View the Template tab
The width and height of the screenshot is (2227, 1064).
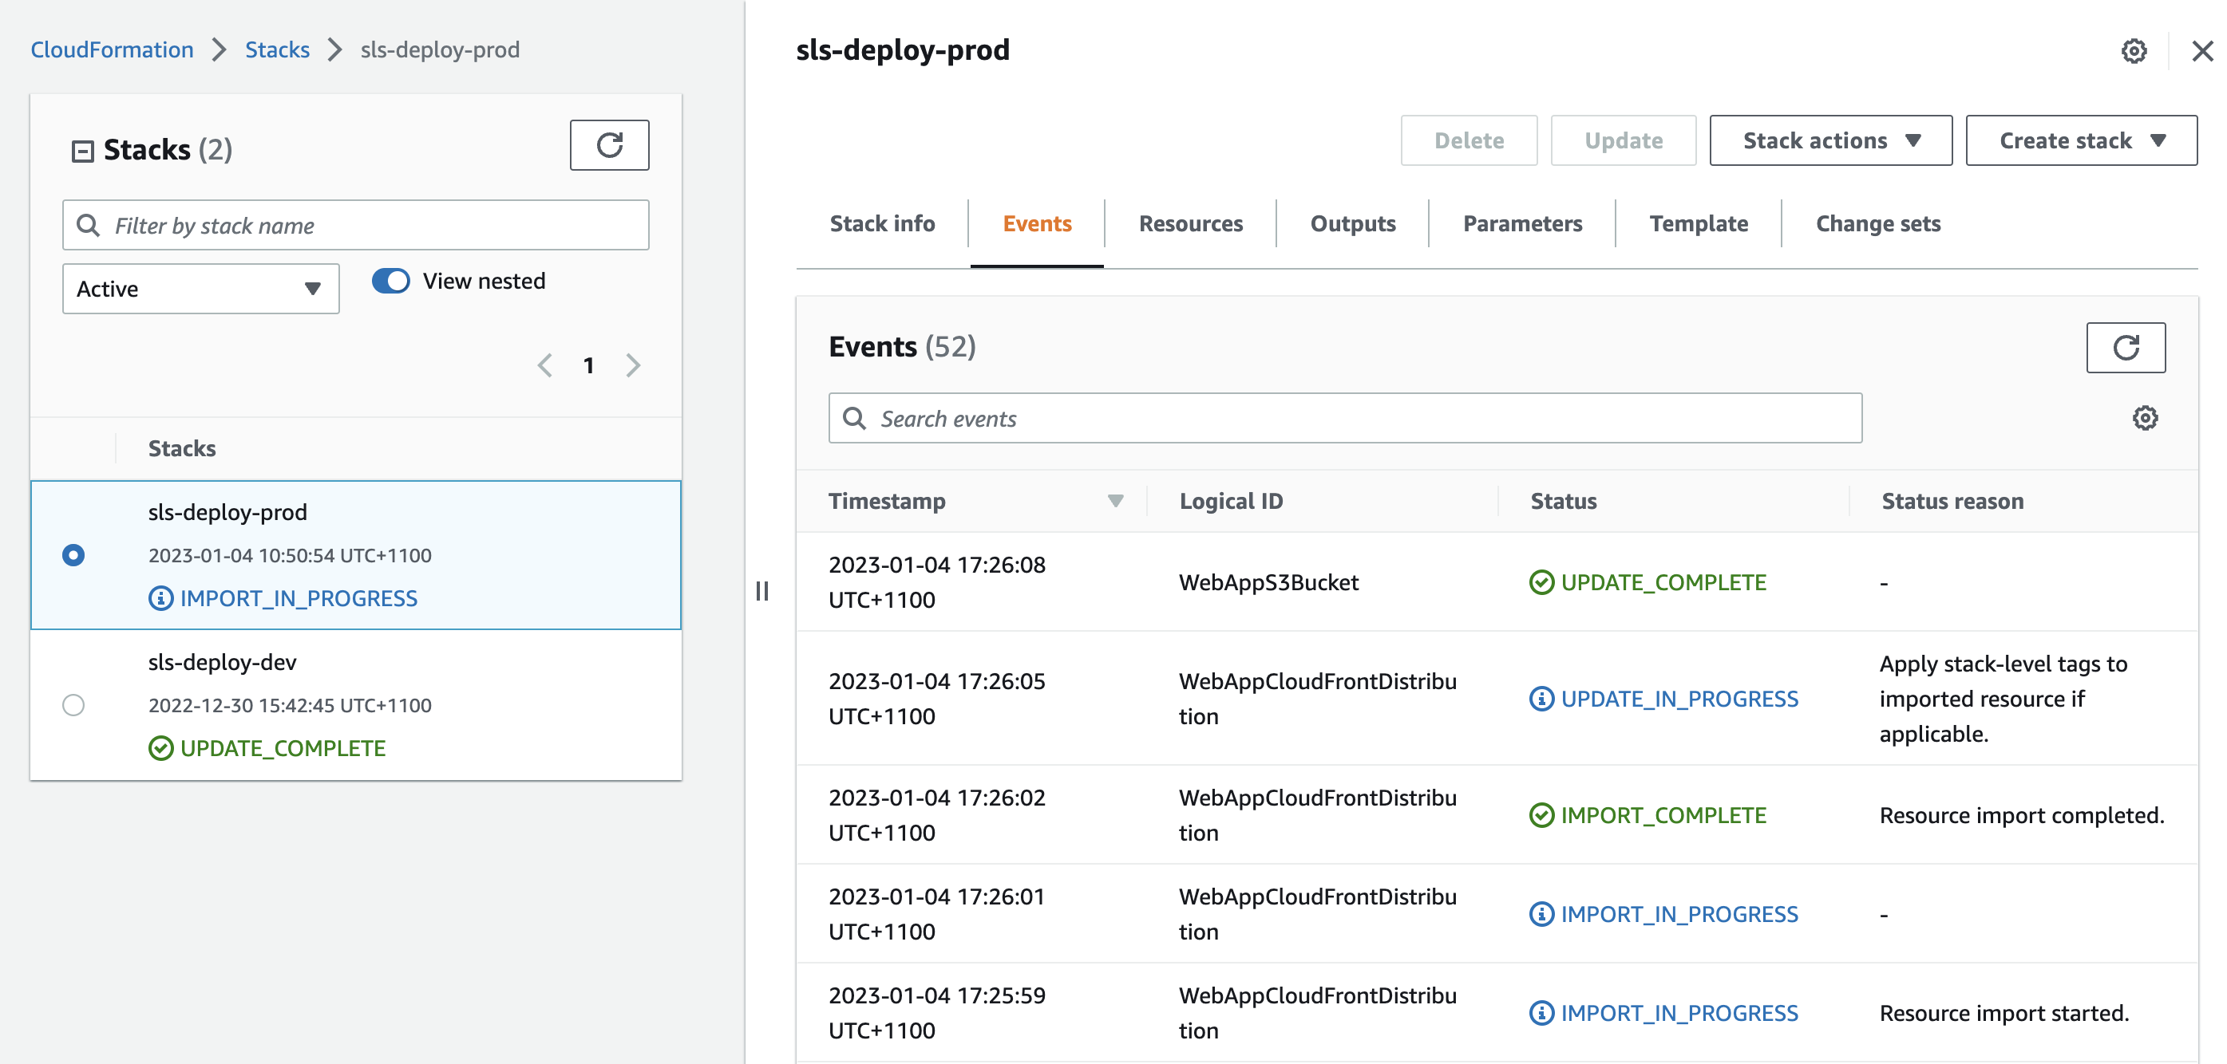(x=1698, y=223)
